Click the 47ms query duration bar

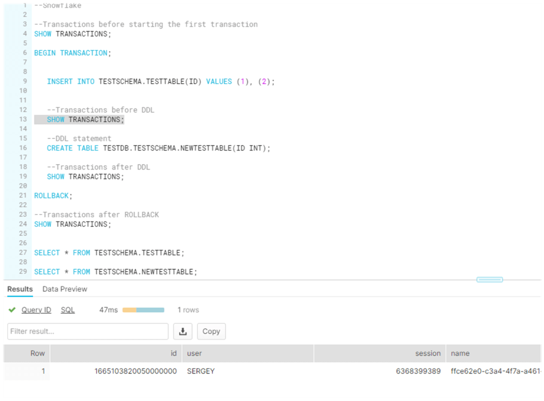click(143, 310)
